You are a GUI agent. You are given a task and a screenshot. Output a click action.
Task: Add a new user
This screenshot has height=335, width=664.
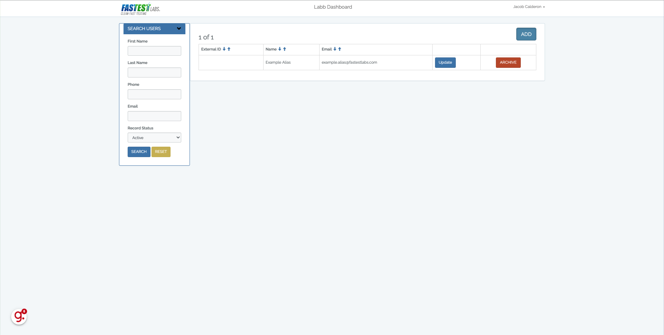[526, 34]
